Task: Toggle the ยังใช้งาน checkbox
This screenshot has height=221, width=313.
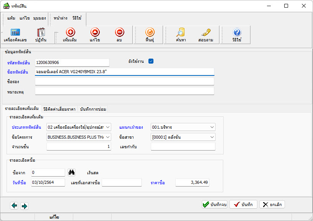Action: pyautogui.click(x=151, y=61)
